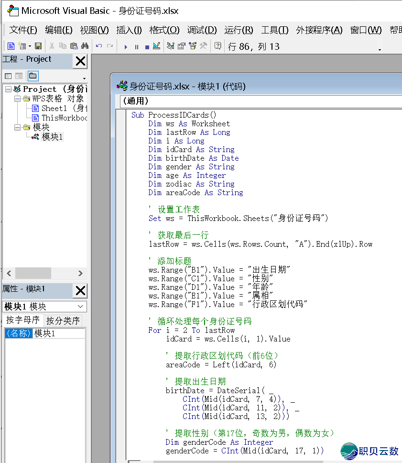Collapse the 模块 folder tree node

click(17, 127)
